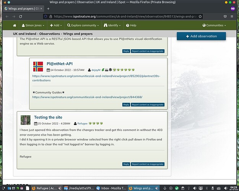Open the file manager from the taskbar

click(9, 188)
